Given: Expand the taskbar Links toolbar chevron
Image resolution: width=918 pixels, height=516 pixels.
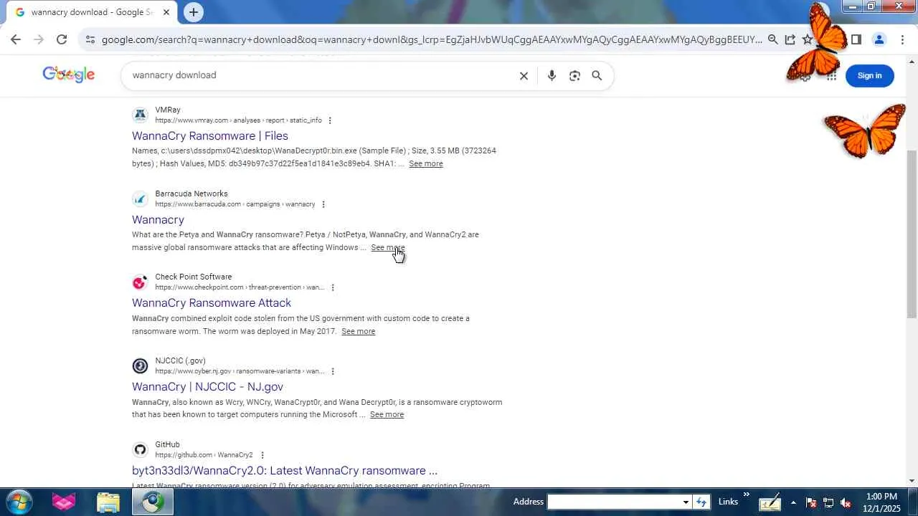Looking at the screenshot, I should tap(747, 495).
